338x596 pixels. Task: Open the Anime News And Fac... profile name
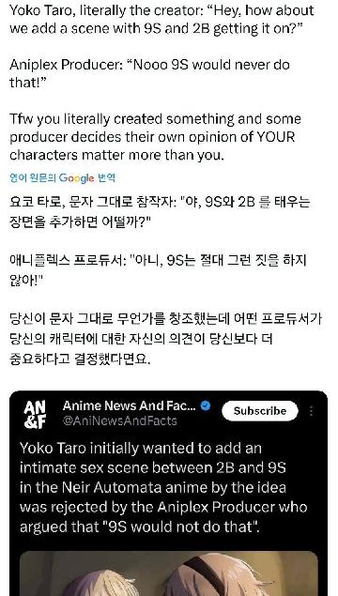[130, 406]
